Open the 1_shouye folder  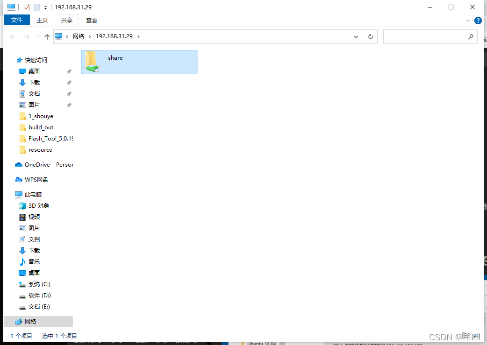click(x=41, y=116)
